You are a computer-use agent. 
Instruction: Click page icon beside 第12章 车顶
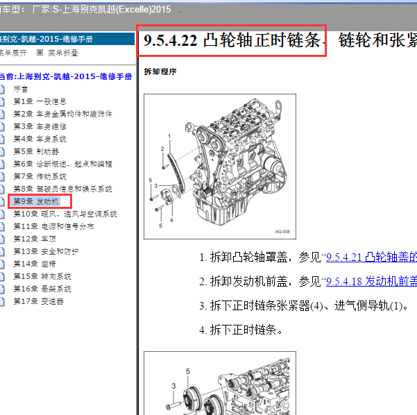tap(2, 239)
